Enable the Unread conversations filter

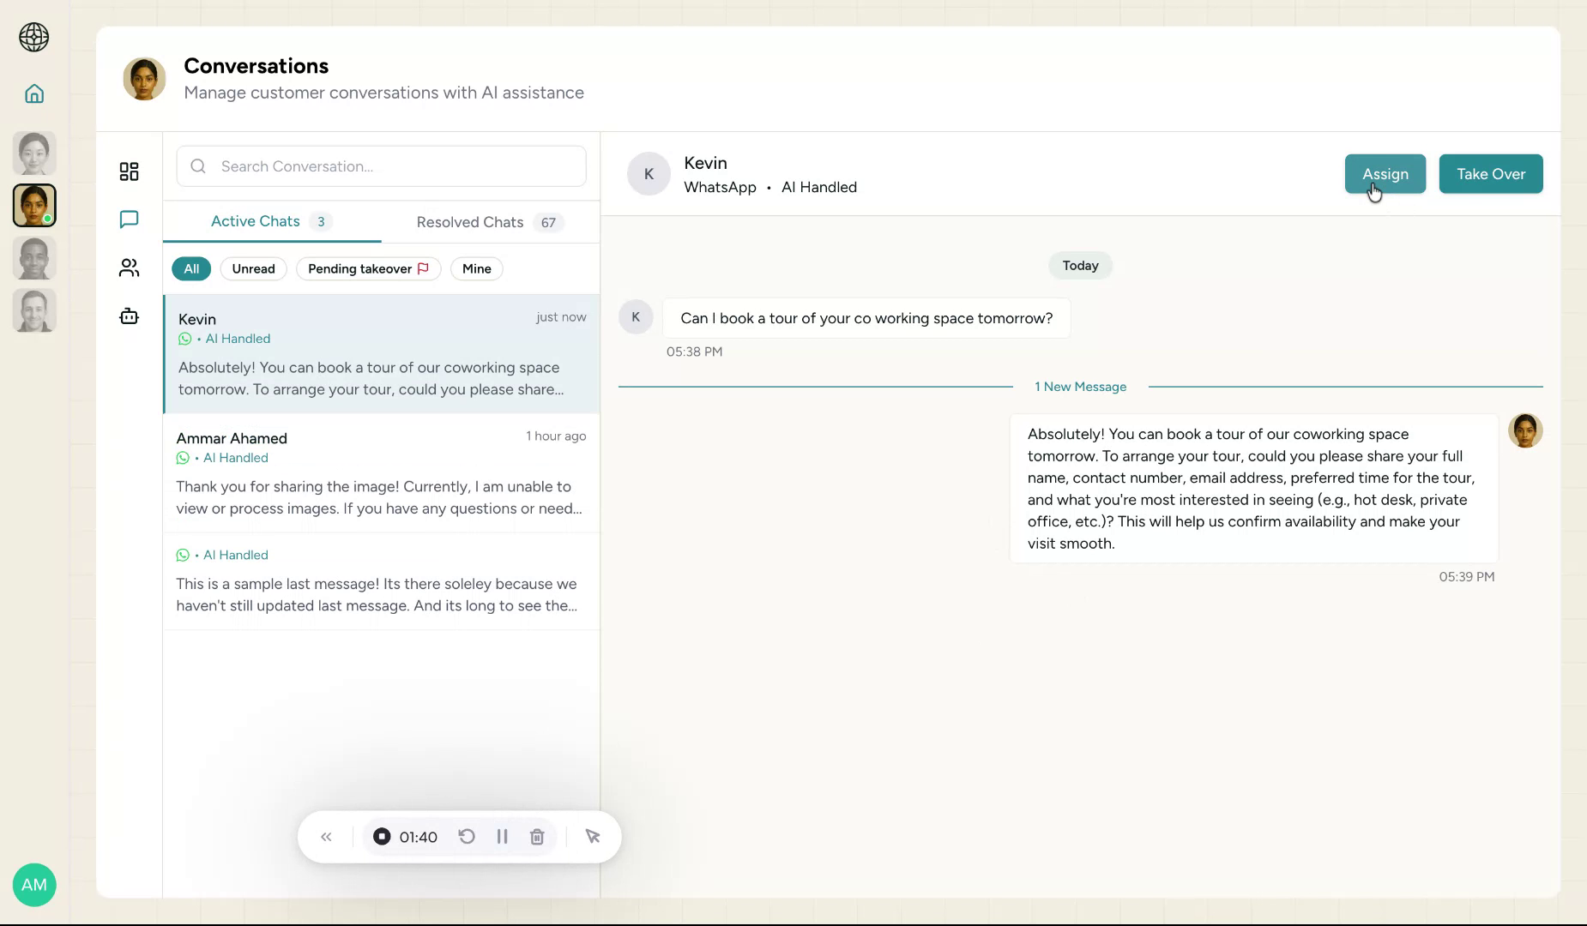click(x=253, y=268)
